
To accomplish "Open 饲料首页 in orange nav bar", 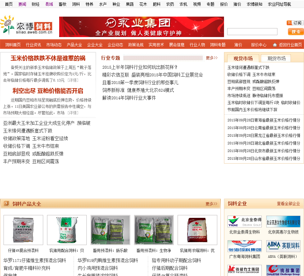I will click(x=13, y=45).
